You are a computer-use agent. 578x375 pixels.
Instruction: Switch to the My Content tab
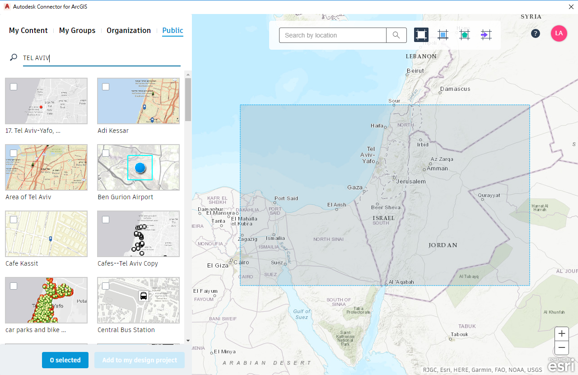click(28, 31)
